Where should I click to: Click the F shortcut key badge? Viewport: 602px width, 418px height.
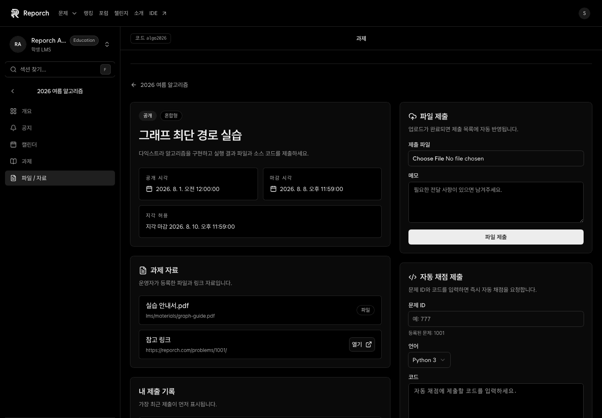105,69
